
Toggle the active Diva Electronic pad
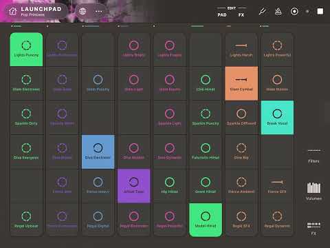click(x=98, y=152)
